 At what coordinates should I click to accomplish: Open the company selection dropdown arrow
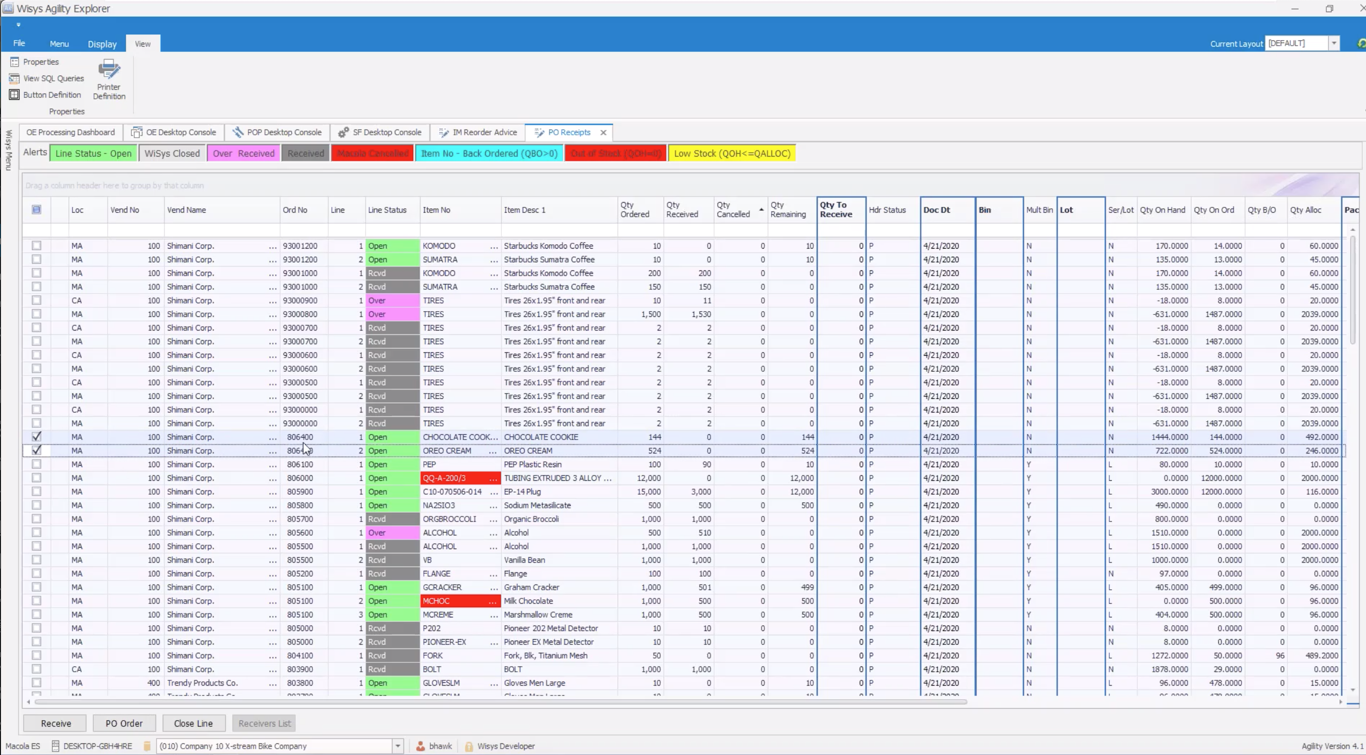(398, 746)
